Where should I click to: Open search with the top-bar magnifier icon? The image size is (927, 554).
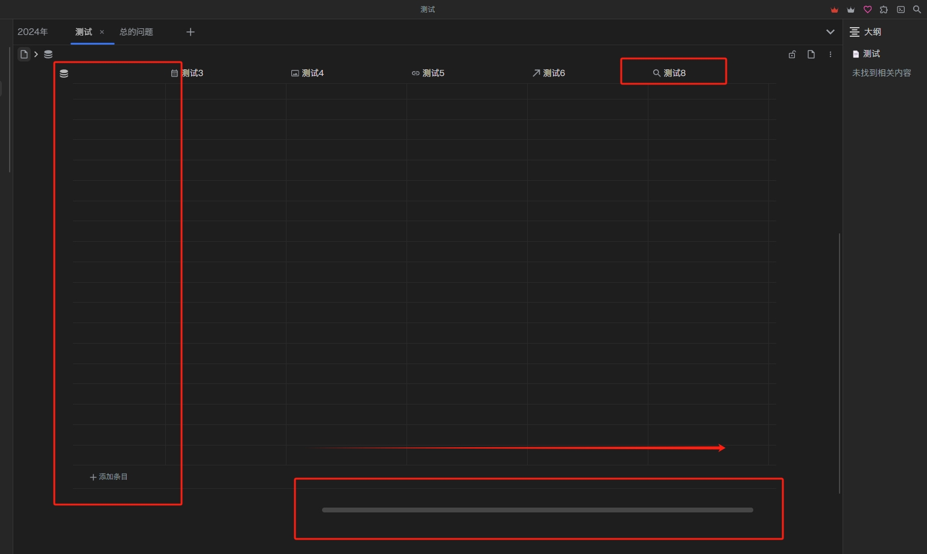(917, 10)
